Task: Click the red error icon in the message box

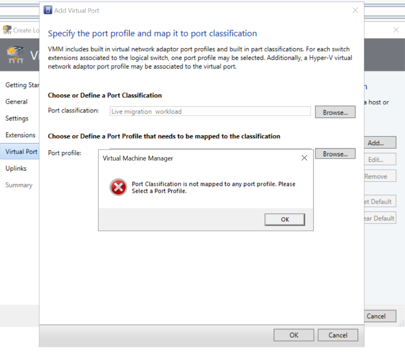Action: point(118,187)
